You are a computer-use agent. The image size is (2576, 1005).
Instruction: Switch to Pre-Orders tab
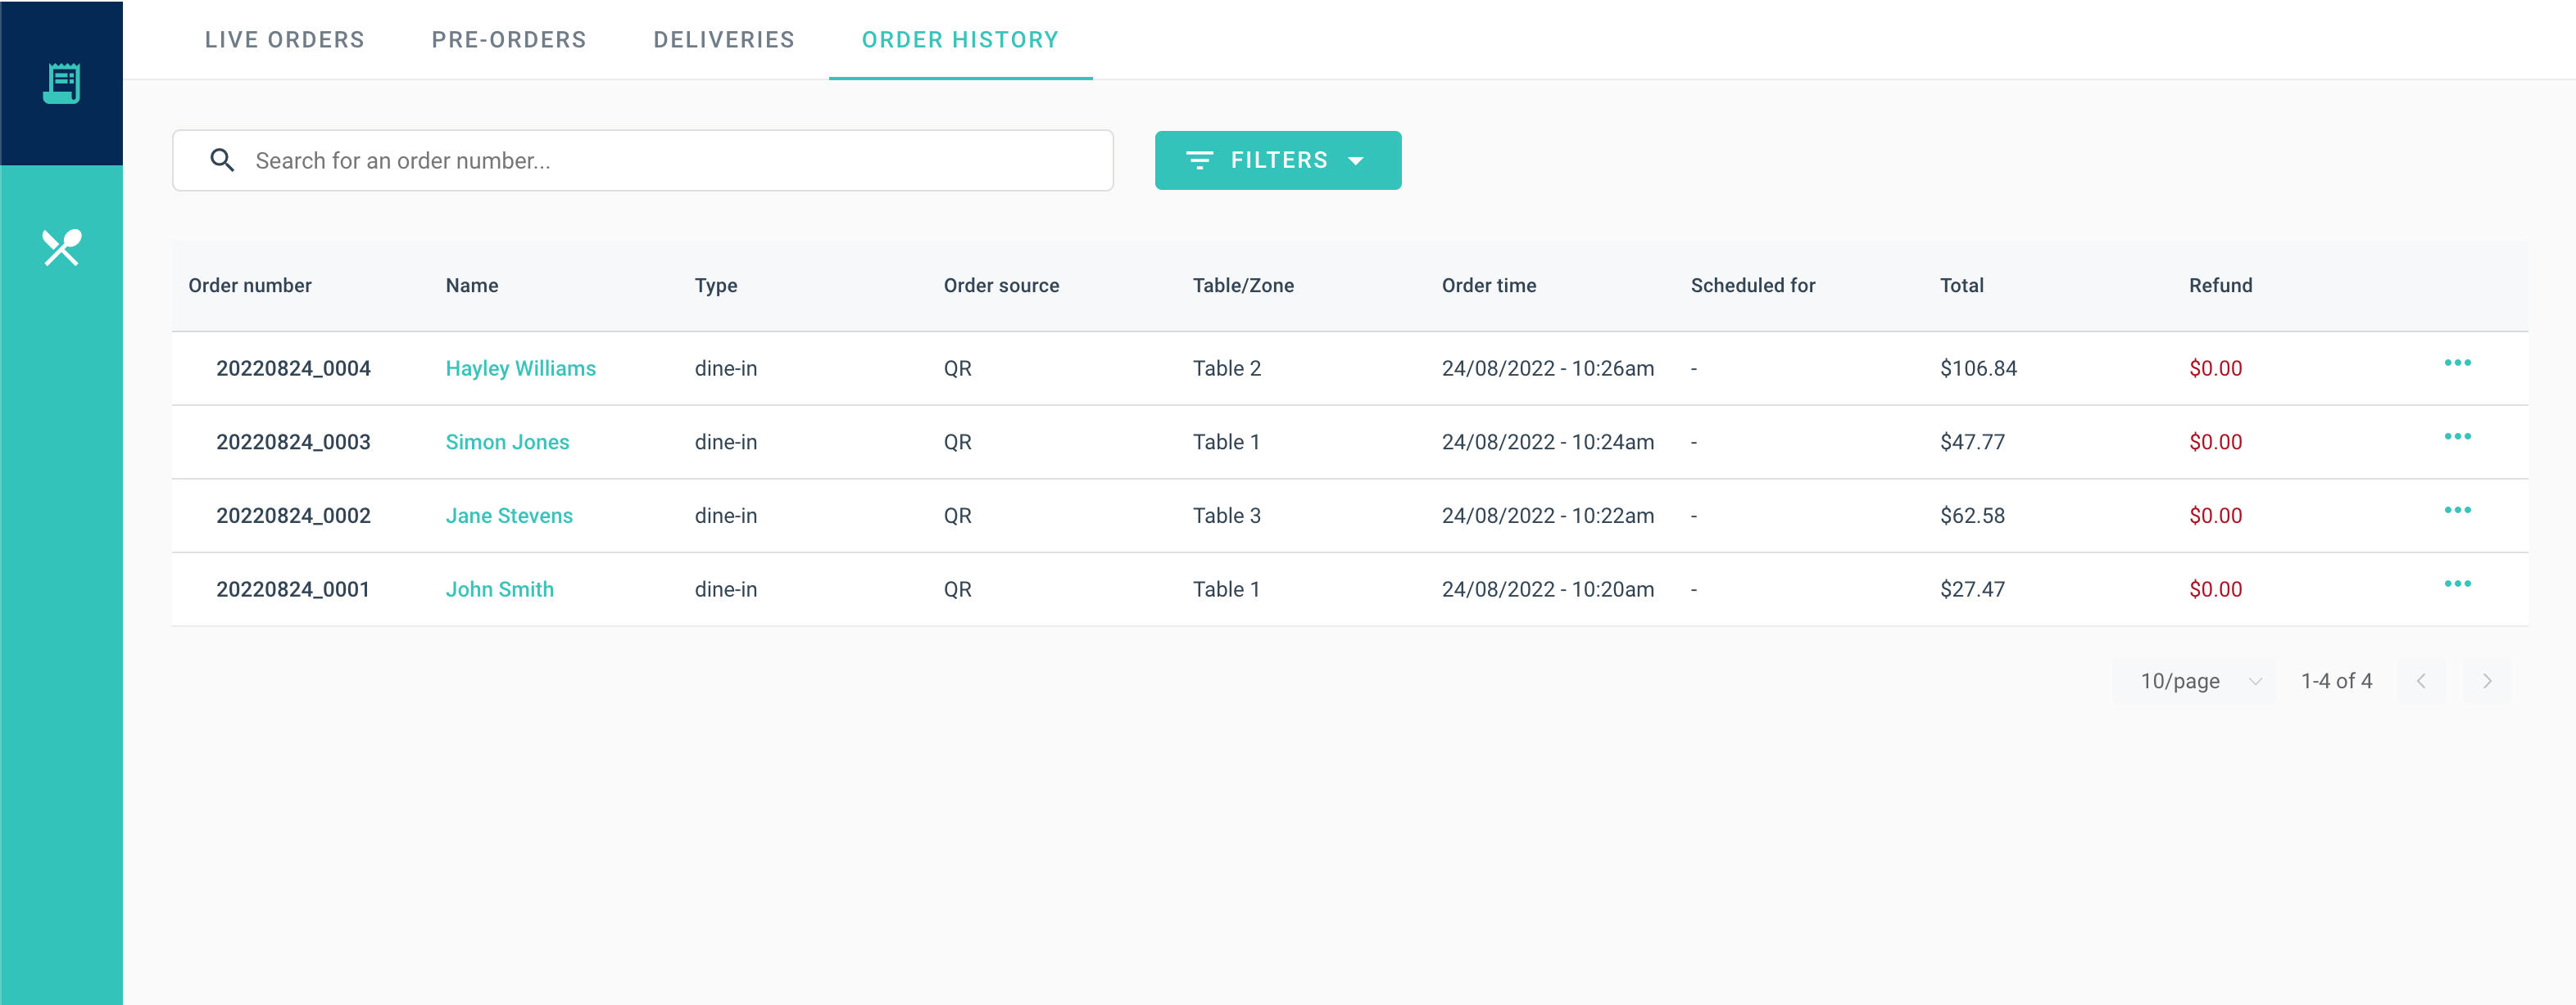[x=508, y=40]
